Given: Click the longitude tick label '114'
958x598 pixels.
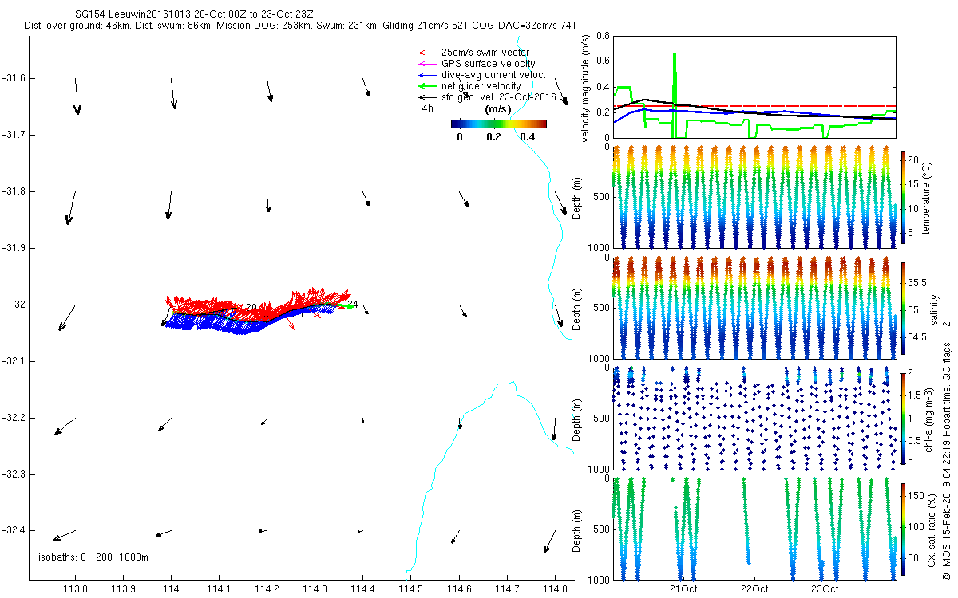Looking at the screenshot, I should click(x=171, y=589).
